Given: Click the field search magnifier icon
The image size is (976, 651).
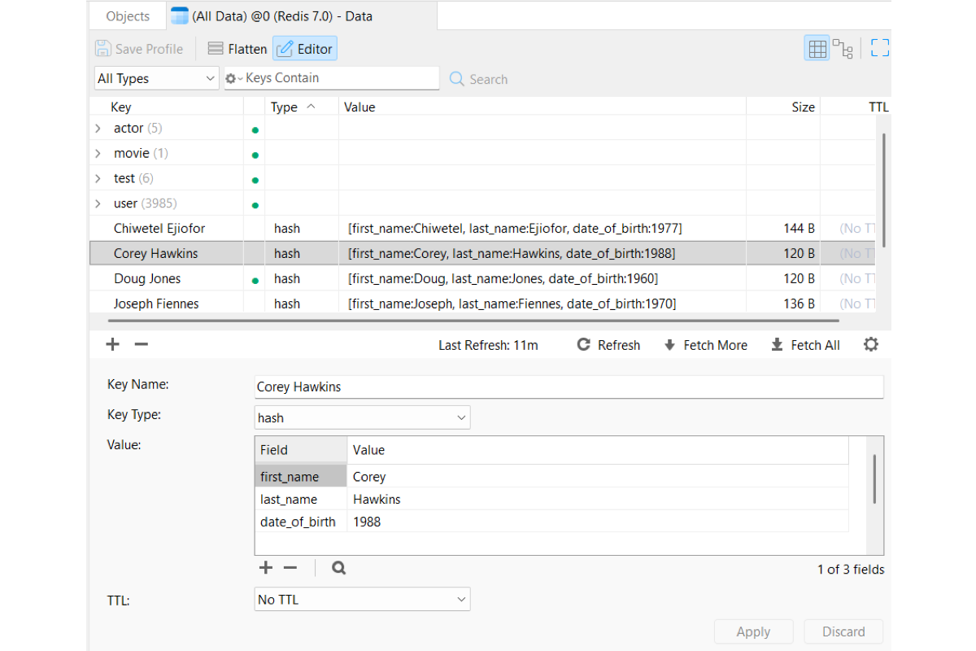Looking at the screenshot, I should [338, 568].
